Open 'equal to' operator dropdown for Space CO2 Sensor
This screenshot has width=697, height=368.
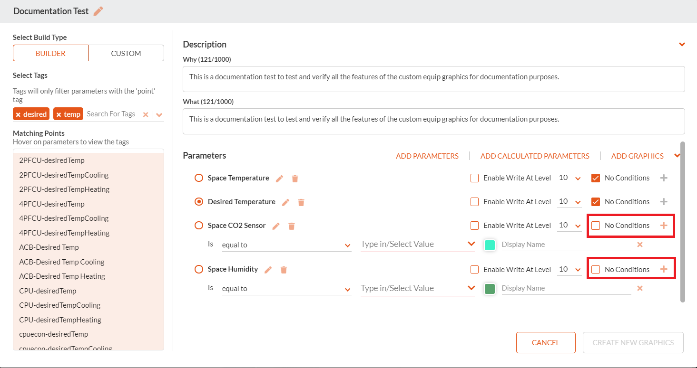(286, 245)
